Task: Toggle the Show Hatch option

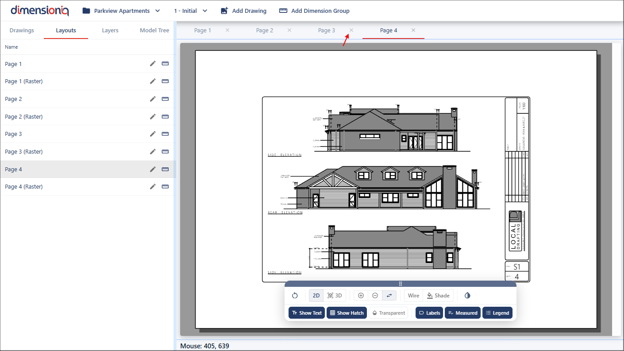Action: click(347, 313)
